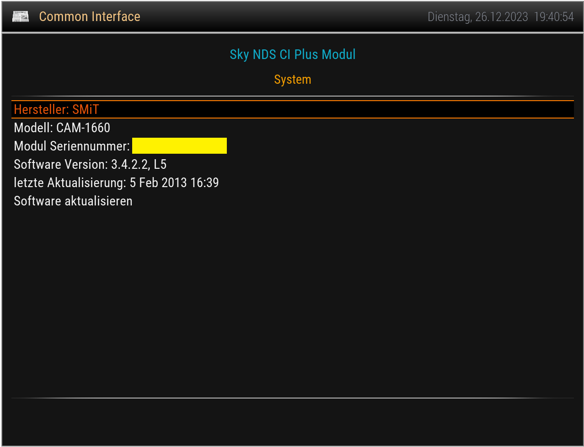This screenshot has width=584, height=447.
Task: Start "Software aktualisieren" update option
Action: 73,201
